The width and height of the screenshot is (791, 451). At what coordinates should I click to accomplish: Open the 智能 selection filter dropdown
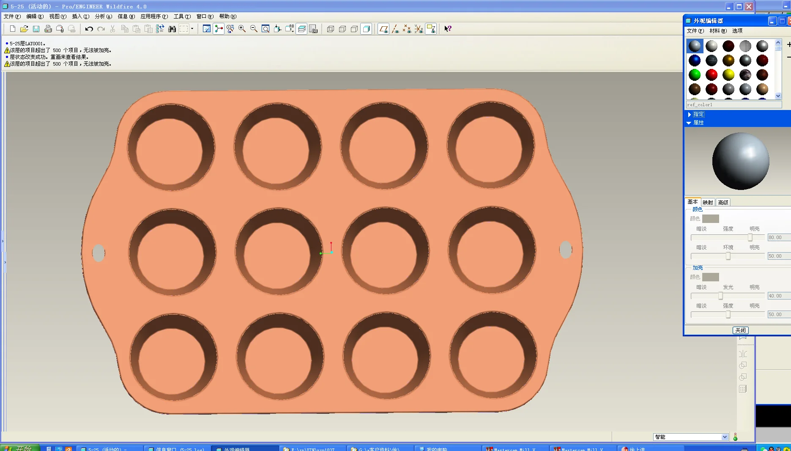click(725, 437)
